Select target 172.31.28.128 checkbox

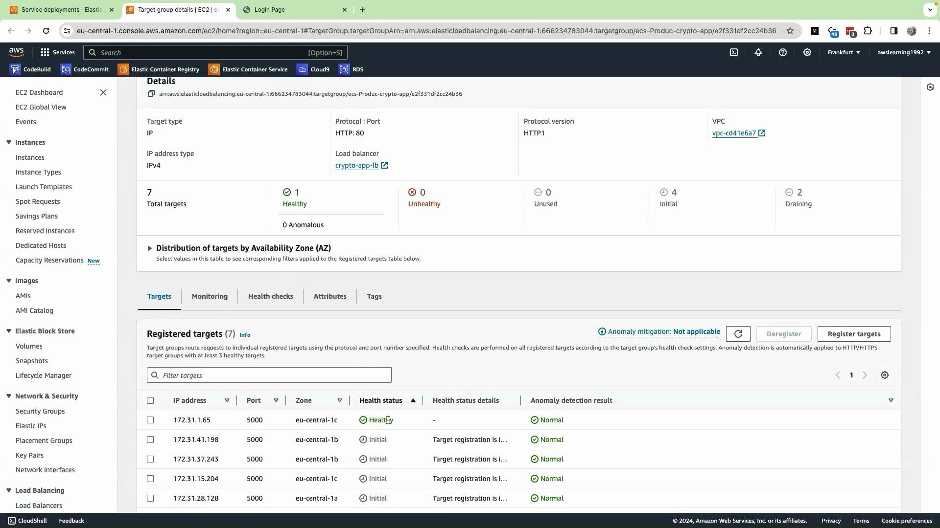pos(150,498)
